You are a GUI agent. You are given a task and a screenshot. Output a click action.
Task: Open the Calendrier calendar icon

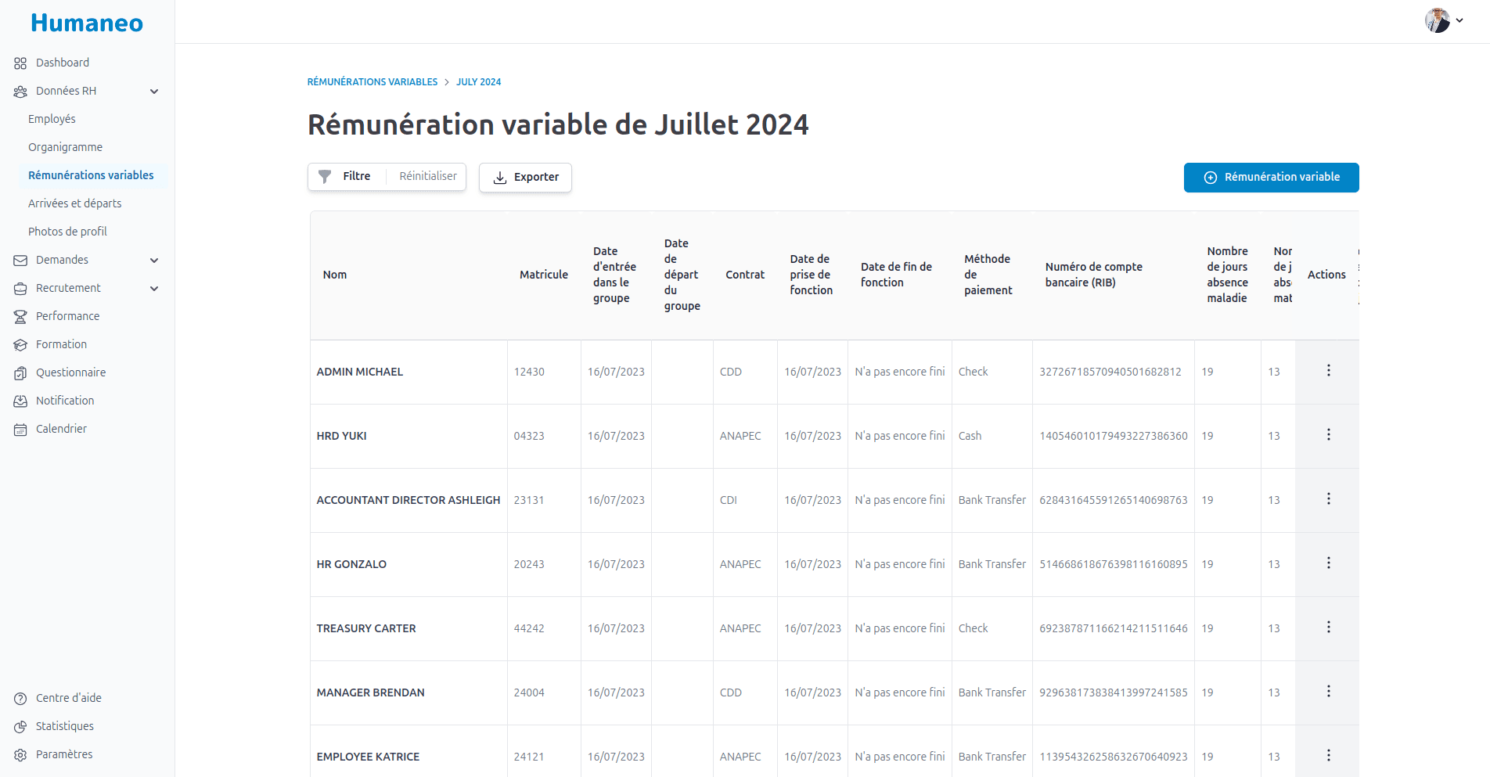pyautogui.click(x=20, y=430)
